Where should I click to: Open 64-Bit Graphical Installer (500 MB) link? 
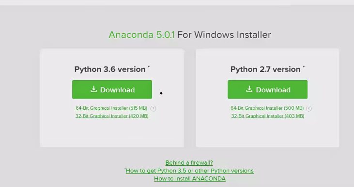click(x=267, y=108)
